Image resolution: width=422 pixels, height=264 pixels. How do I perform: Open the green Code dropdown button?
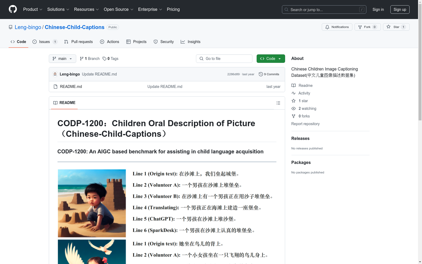(271, 59)
